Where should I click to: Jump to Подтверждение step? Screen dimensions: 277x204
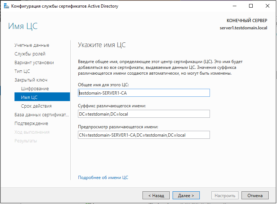pyautogui.click(x=31, y=124)
